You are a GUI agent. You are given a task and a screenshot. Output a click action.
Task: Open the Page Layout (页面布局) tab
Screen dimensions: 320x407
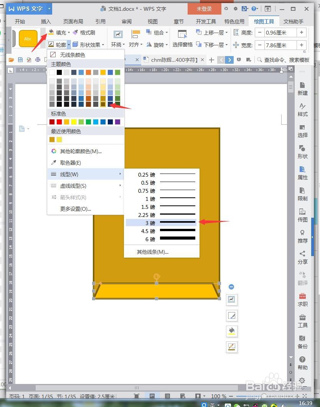pyautogui.click(x=73, y=21)
